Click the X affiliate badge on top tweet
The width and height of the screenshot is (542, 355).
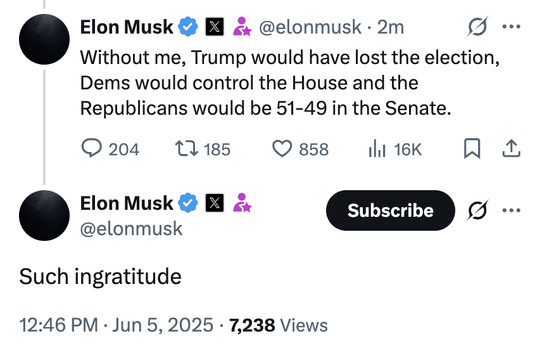pos(215,27)
